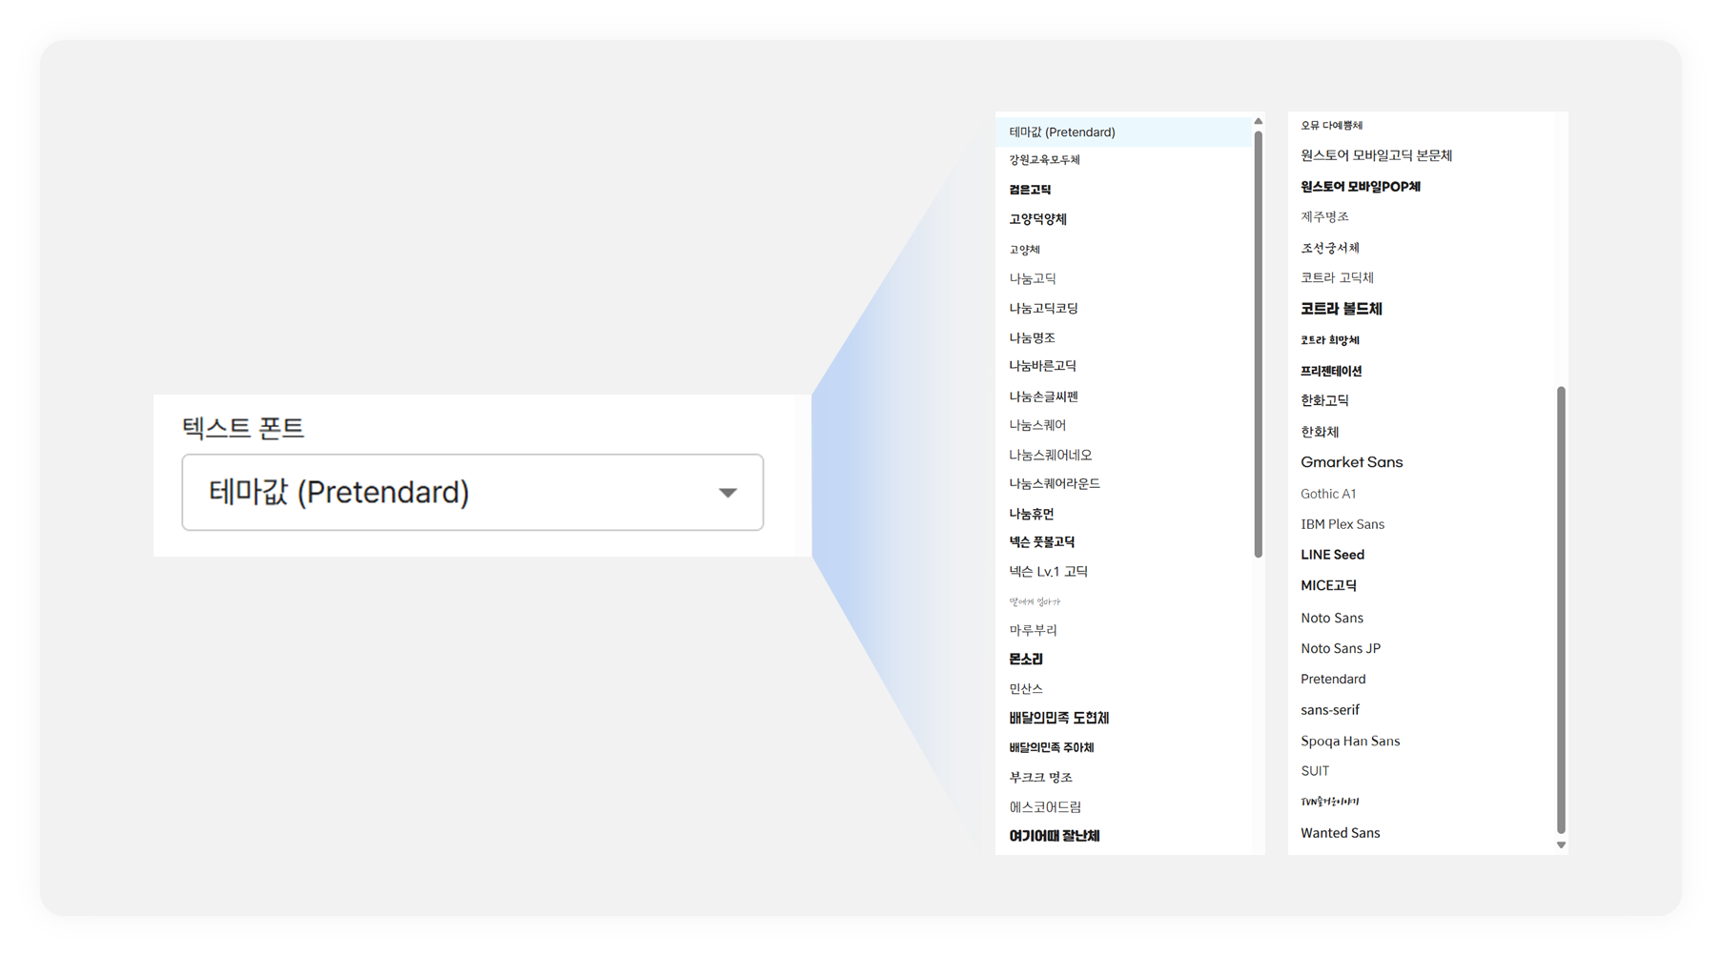Select 나눔바른고딕 font option
The width and height of the screenshot is (1722, 956).
[x=1042, y=366]
